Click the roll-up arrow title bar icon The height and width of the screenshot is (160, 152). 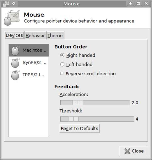130,3
